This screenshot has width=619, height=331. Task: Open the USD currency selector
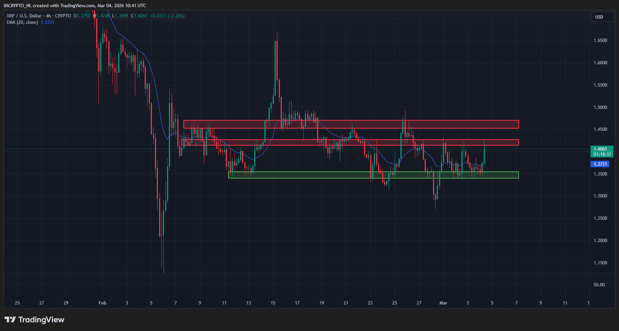pyautogui.click(x=602, y=17)
